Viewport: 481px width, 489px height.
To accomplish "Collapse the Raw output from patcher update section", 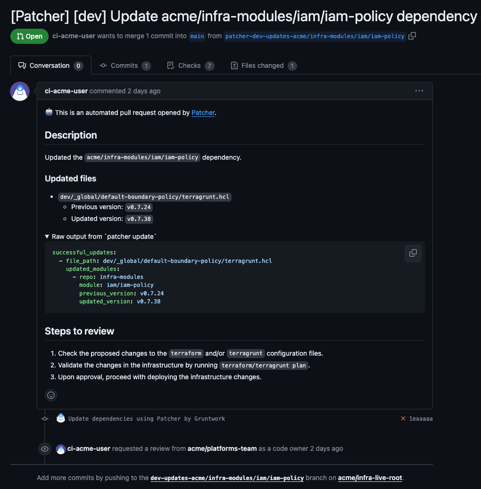I will pos(47,236).
